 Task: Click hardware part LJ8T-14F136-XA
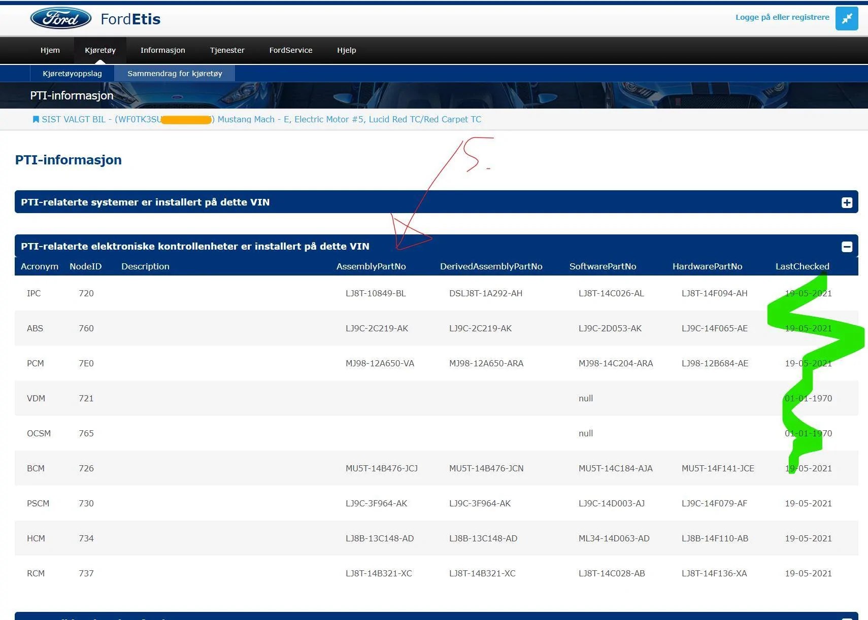click(x=714, y=573)
